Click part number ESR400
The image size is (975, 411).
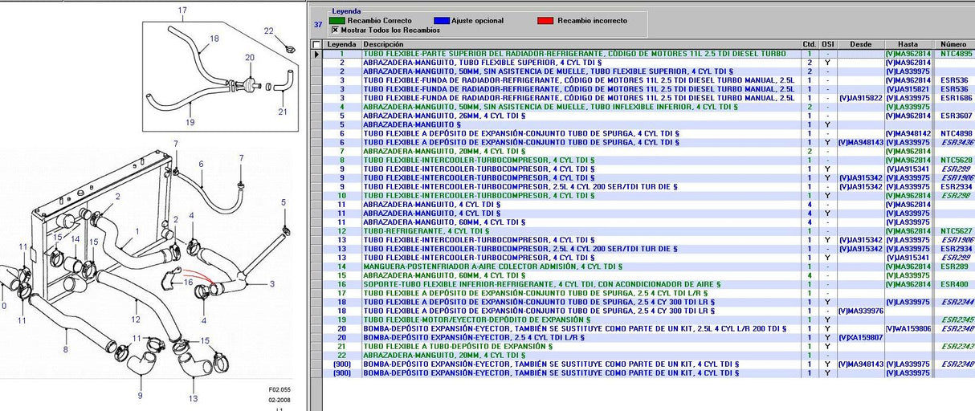click(954, 284)
